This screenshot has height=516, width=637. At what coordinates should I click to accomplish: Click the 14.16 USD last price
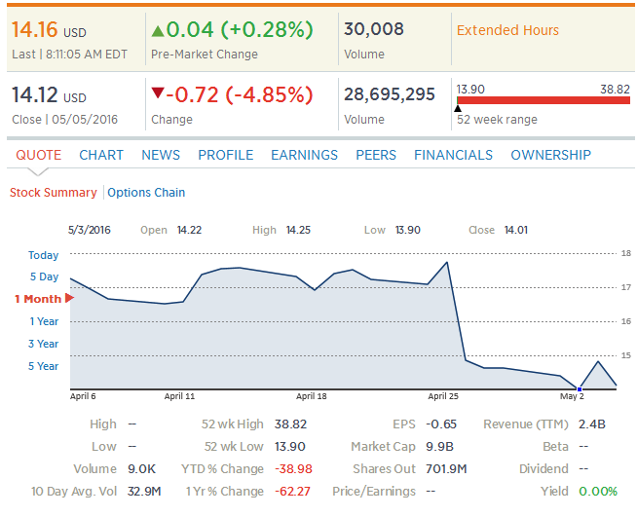point(49,30)
